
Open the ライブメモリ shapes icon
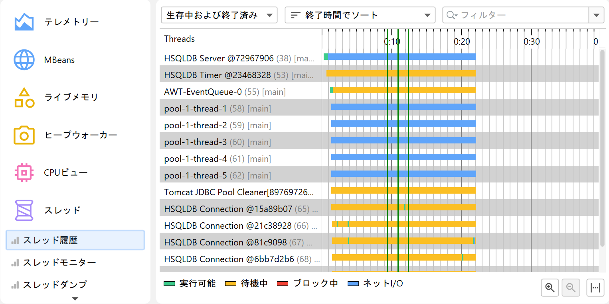click(x=24, y=98)
